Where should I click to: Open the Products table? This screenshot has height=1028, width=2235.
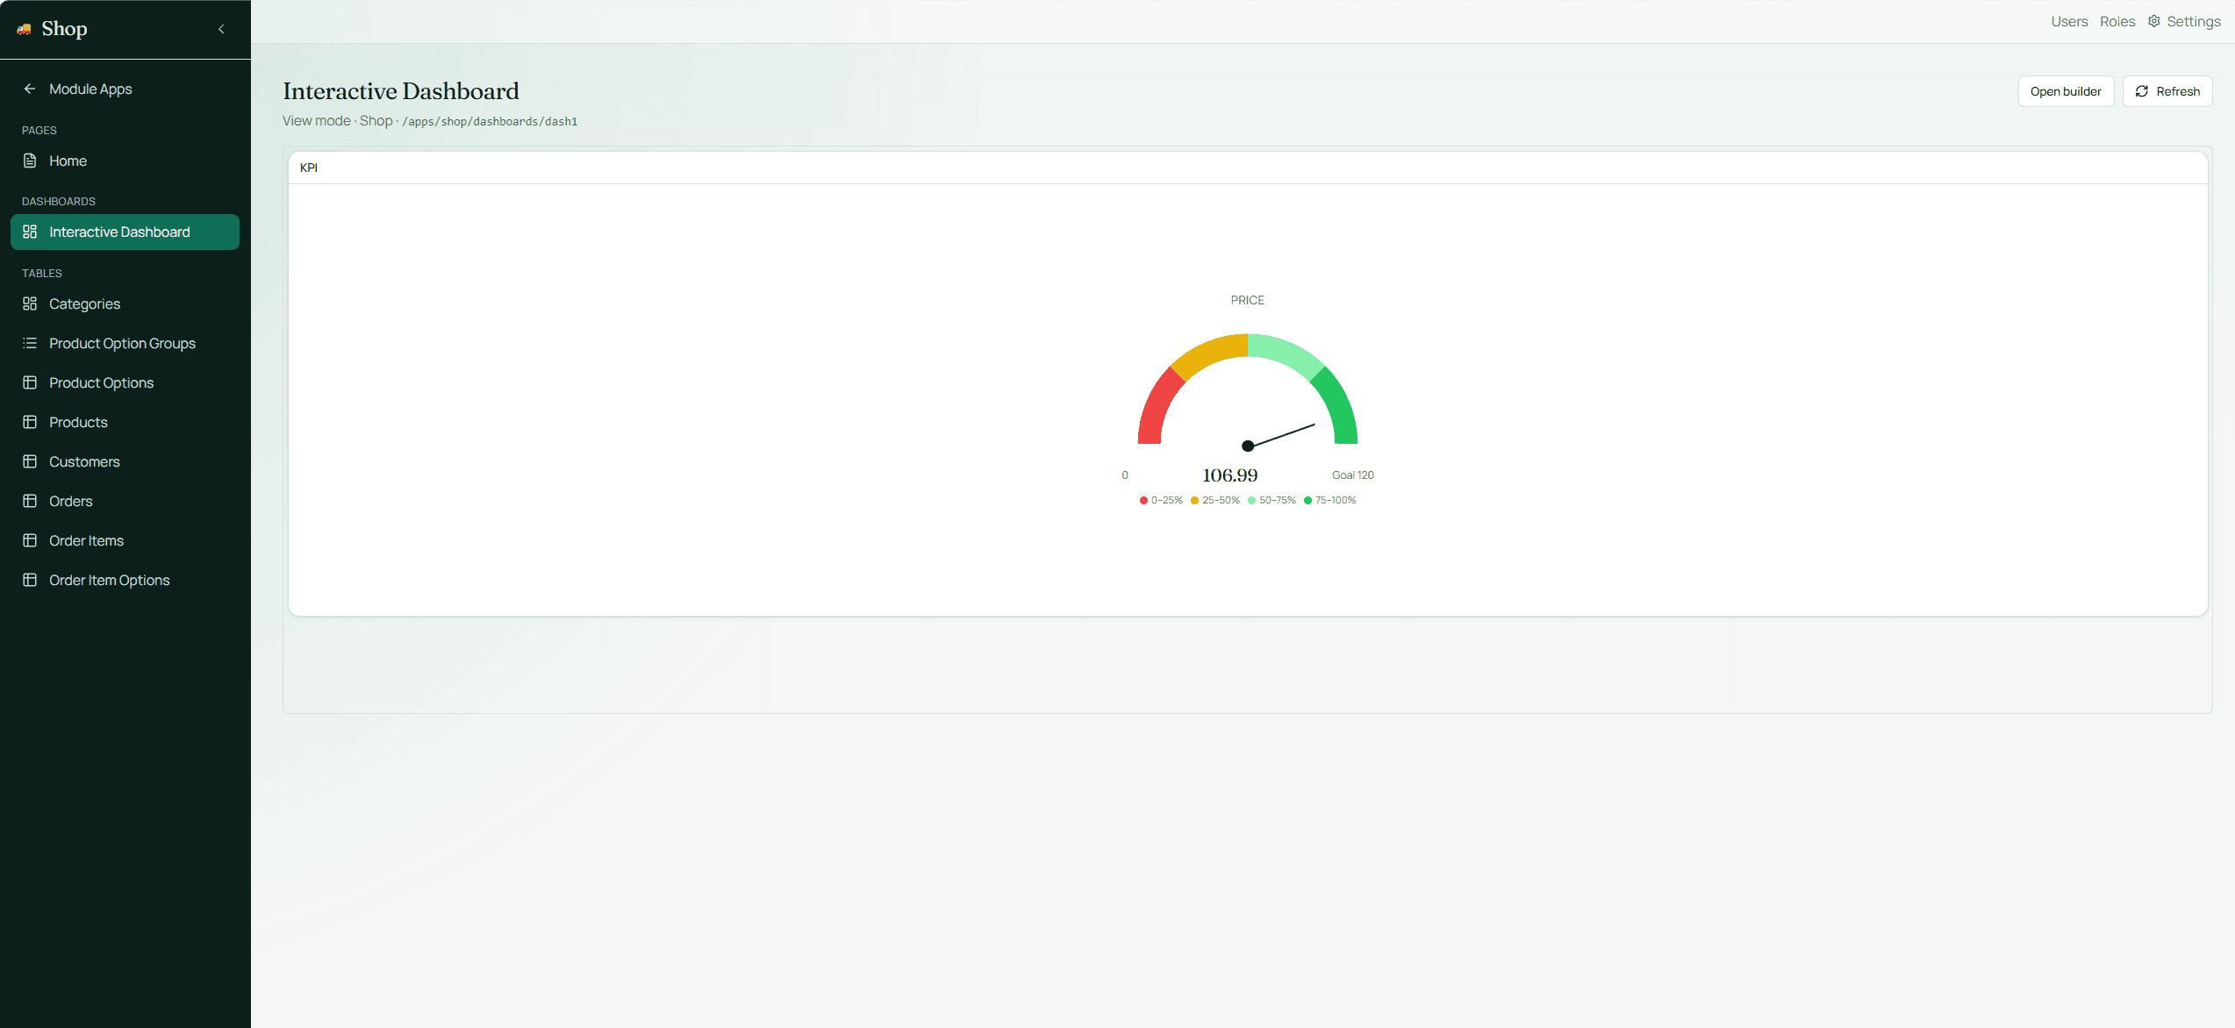[x=125, y=422]
